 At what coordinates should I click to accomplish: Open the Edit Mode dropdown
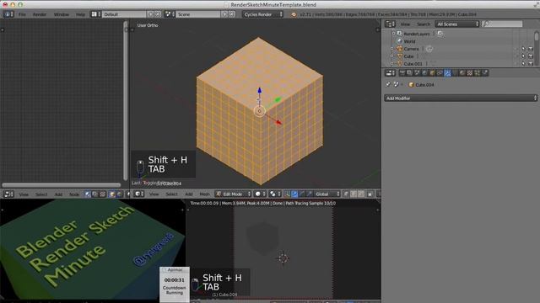pos(233,194)
